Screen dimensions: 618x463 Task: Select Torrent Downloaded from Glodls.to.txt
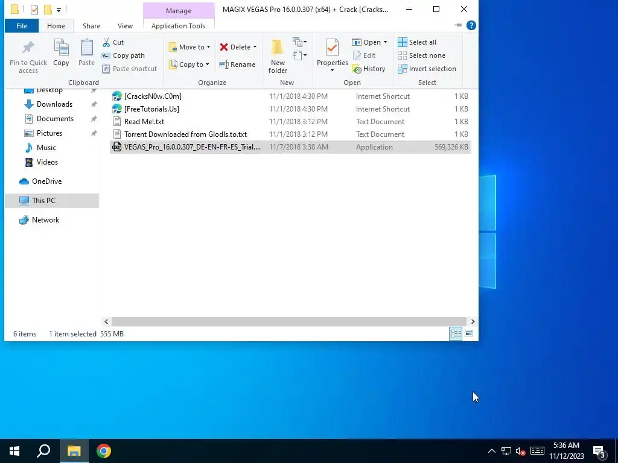coord(290,134)
